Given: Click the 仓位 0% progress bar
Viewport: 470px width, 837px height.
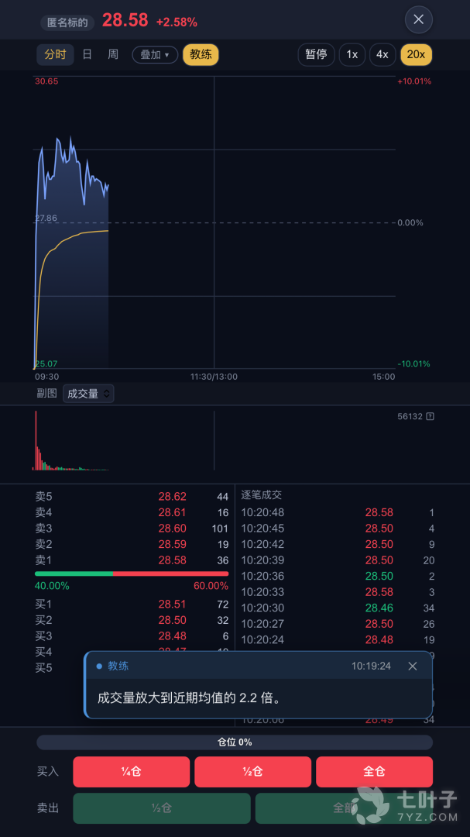Looking at the screenshot, I should (235, 742).
